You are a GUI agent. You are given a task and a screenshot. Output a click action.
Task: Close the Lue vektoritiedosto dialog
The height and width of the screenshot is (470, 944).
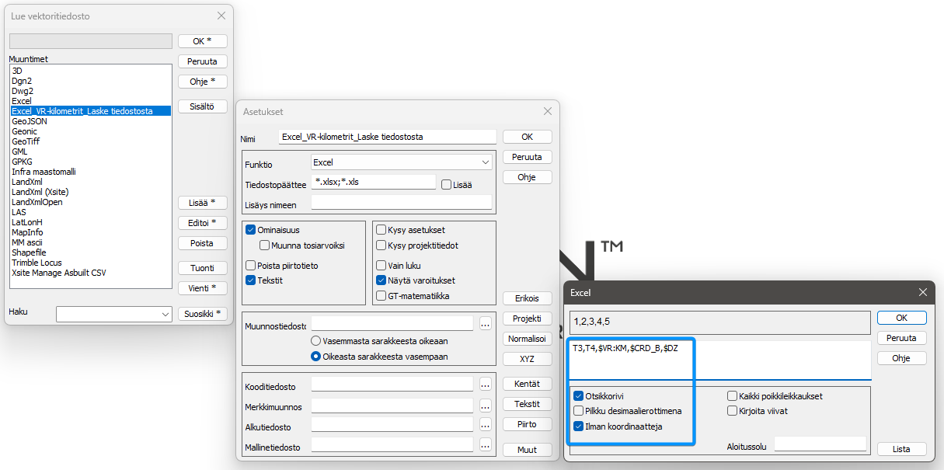point(221,16)
